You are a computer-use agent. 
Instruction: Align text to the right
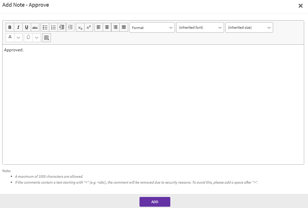tap(115, 27)
